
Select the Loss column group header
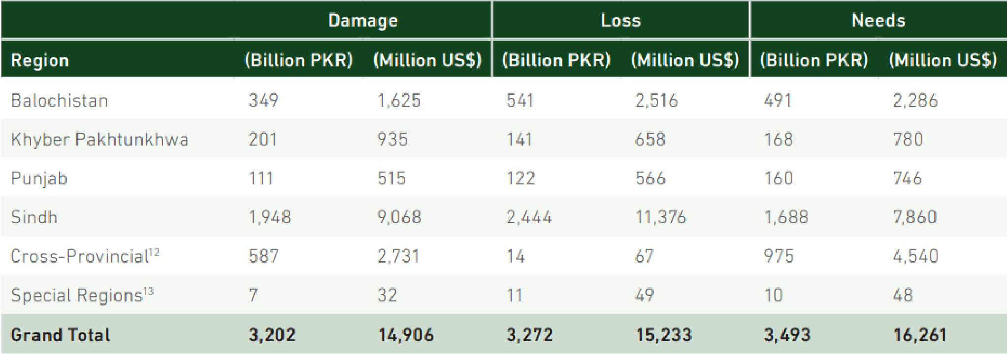tap(620, 20)
